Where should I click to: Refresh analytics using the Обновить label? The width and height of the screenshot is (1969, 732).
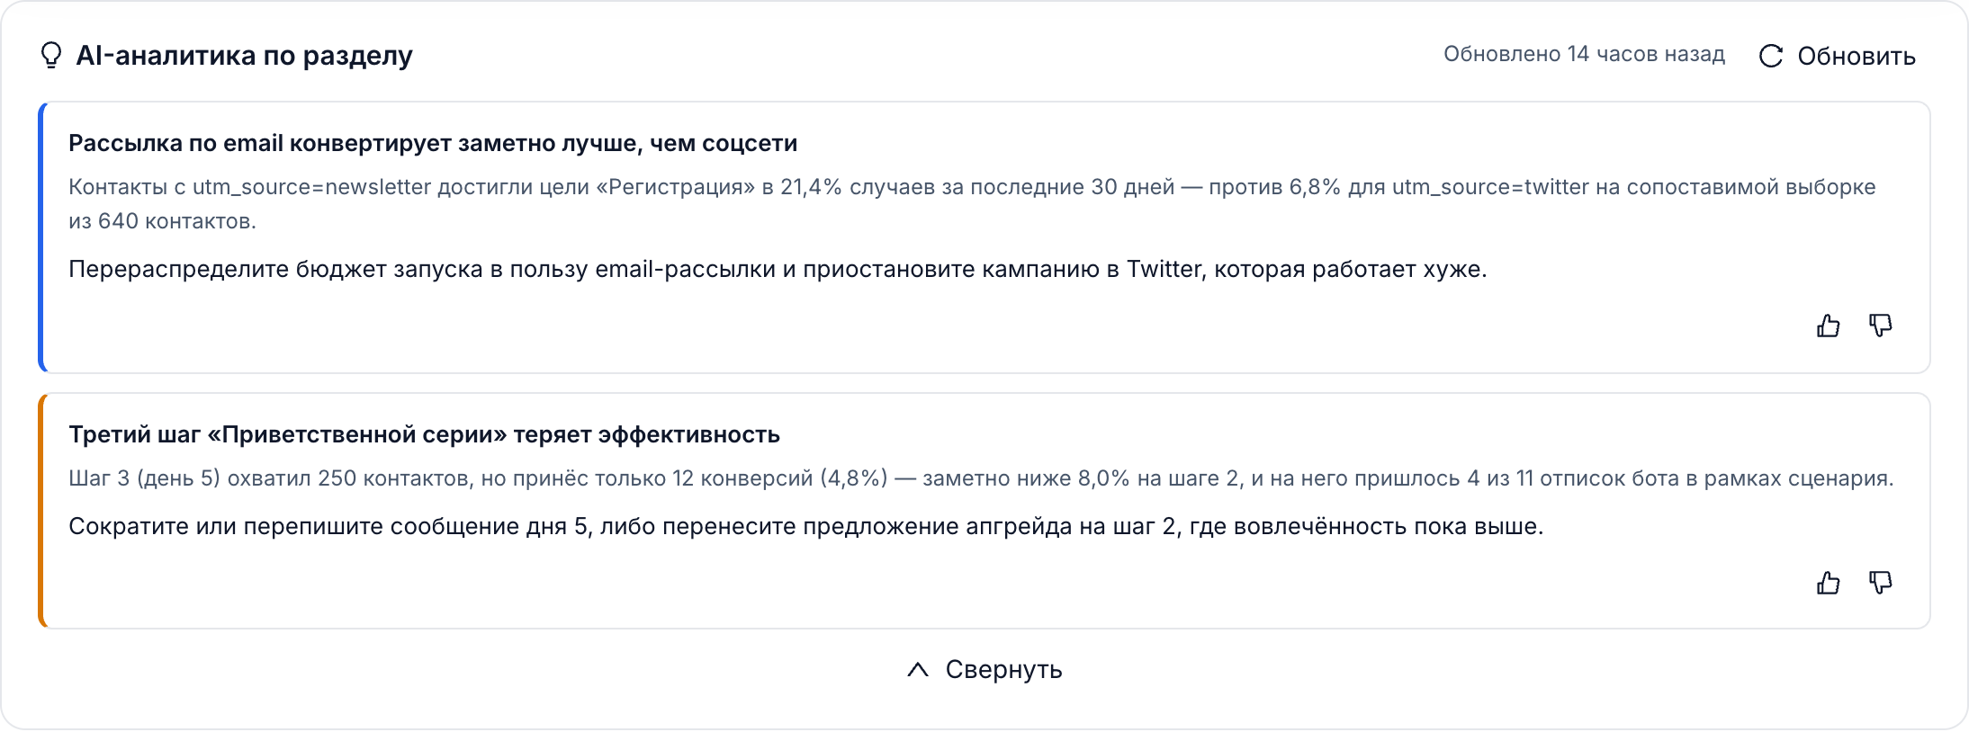tap(1856, 56)
